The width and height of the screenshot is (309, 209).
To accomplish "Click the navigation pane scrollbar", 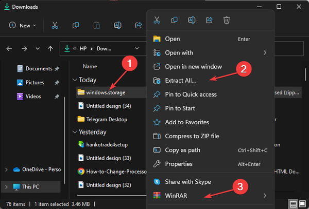I will pos(64,141).
